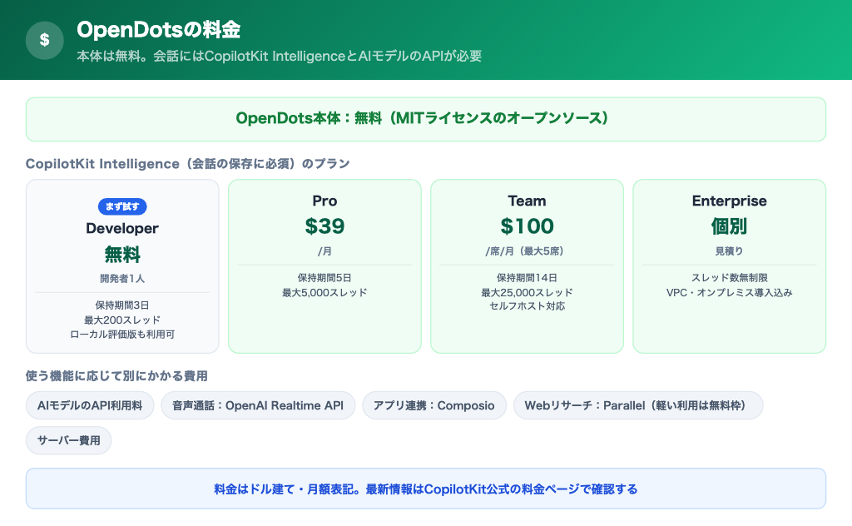Click the 音声通話：OpenAI Realtime API chip

pyautogui.click(x=258, y=405)
